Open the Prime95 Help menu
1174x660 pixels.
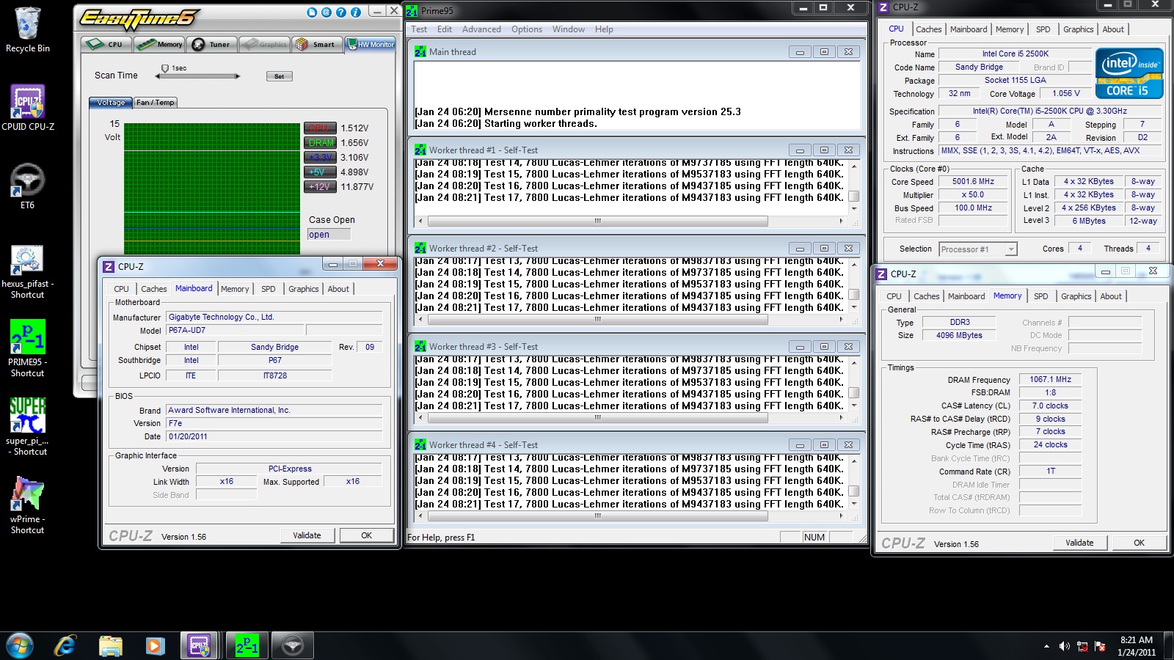604,29
